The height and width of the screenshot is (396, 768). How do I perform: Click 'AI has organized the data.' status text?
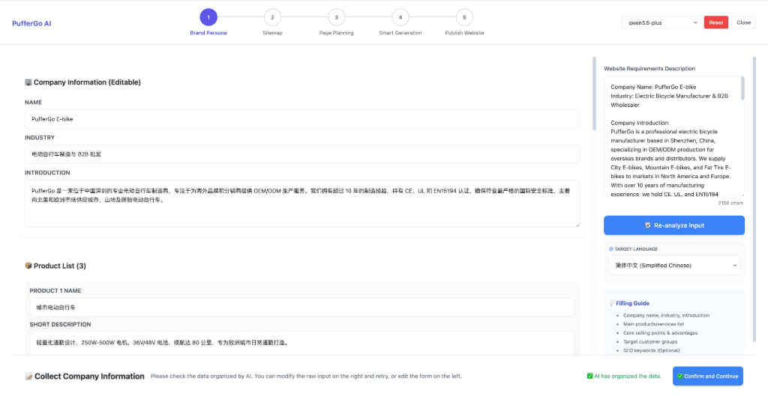coord(628,376)
